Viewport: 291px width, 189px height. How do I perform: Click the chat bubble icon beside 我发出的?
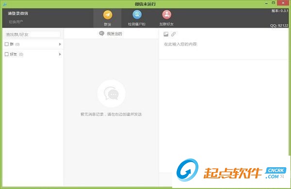tap(101, 33)
